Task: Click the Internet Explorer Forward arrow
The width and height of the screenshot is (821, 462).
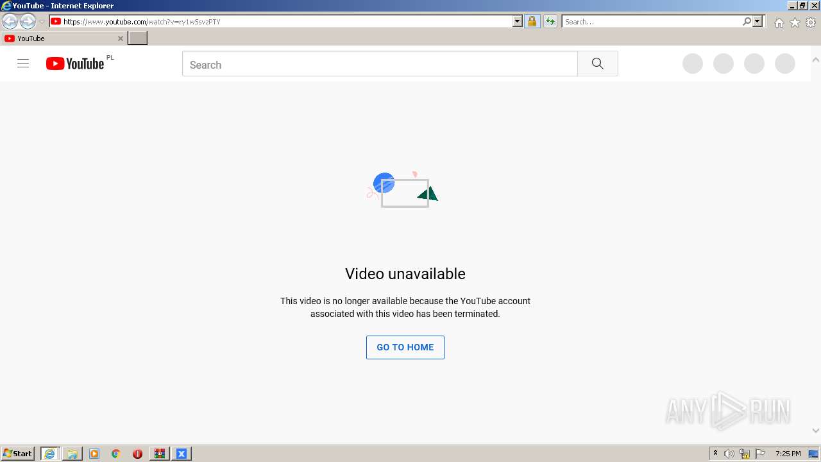Action: (28, 22)
